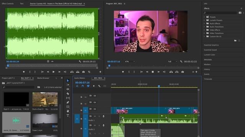Show hidden project panel tabs chevron
Viewport: 245px width, 137px height.
click(x=62, y=78)
